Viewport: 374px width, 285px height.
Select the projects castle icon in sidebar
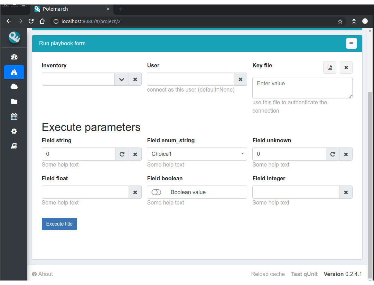tap(14, 72)
